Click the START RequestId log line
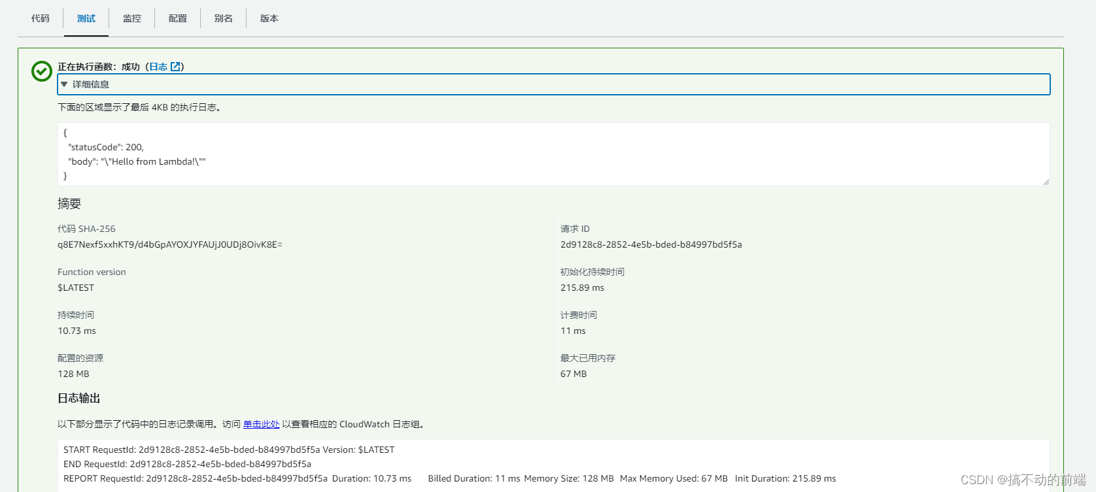 [229, 450]
